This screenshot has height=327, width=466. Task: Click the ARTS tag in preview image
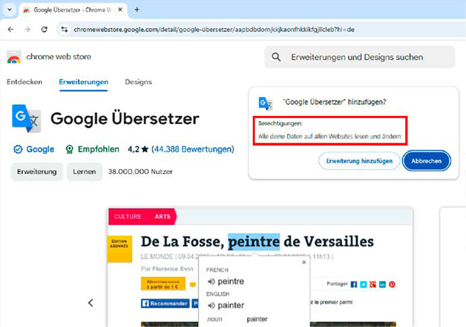coord(163,216)
